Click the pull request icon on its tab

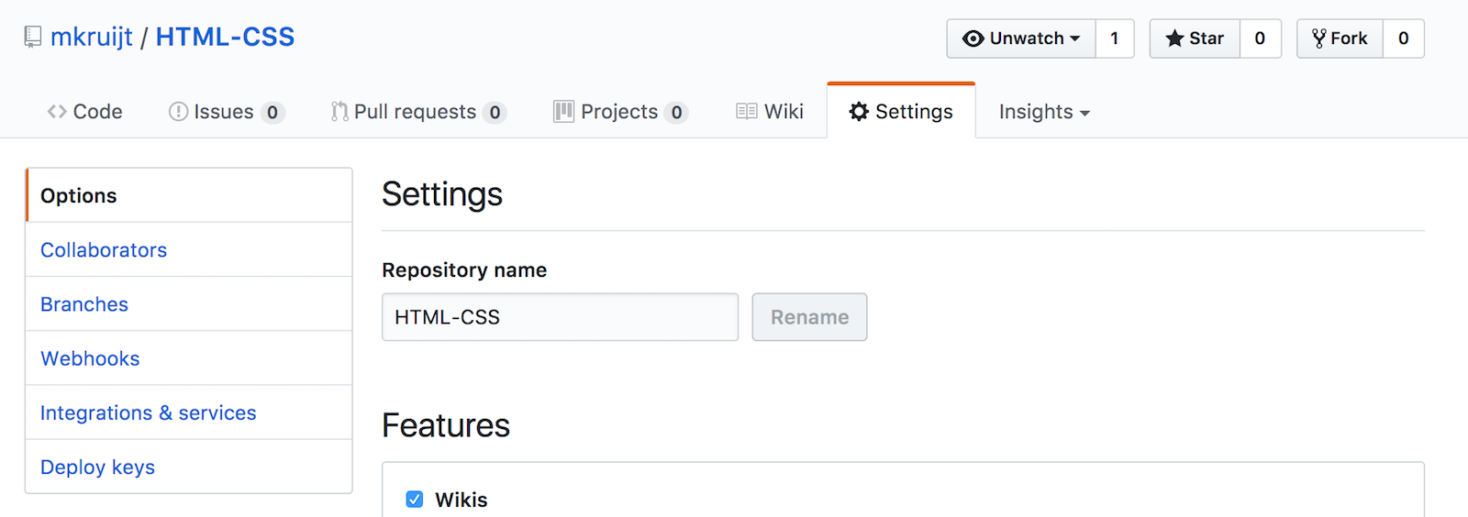339,112
